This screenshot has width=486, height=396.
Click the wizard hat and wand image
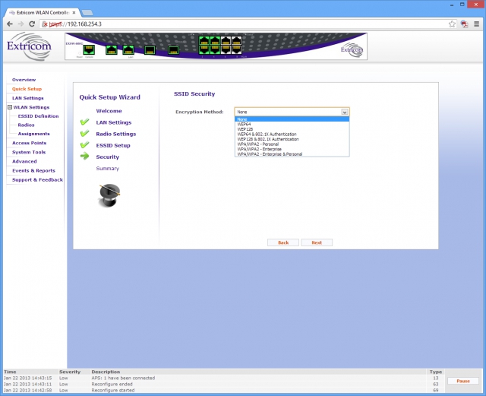click(x=109, y=195)
